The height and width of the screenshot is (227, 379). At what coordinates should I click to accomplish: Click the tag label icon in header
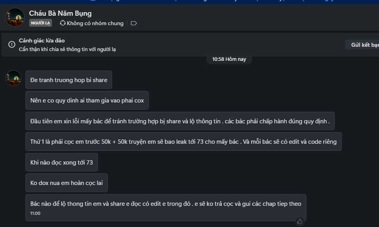tap(134, 24)
